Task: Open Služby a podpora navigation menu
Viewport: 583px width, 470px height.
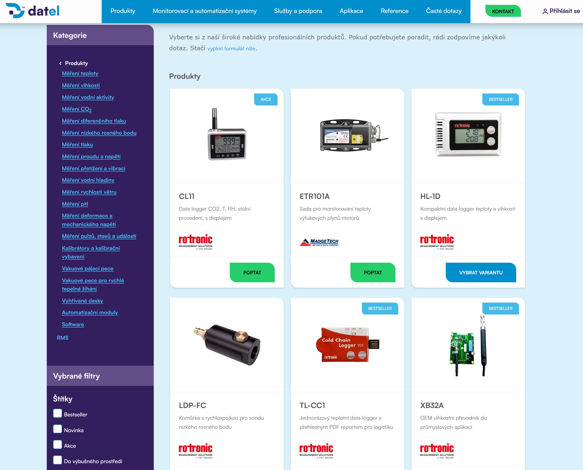Action: tap(298, 11)
